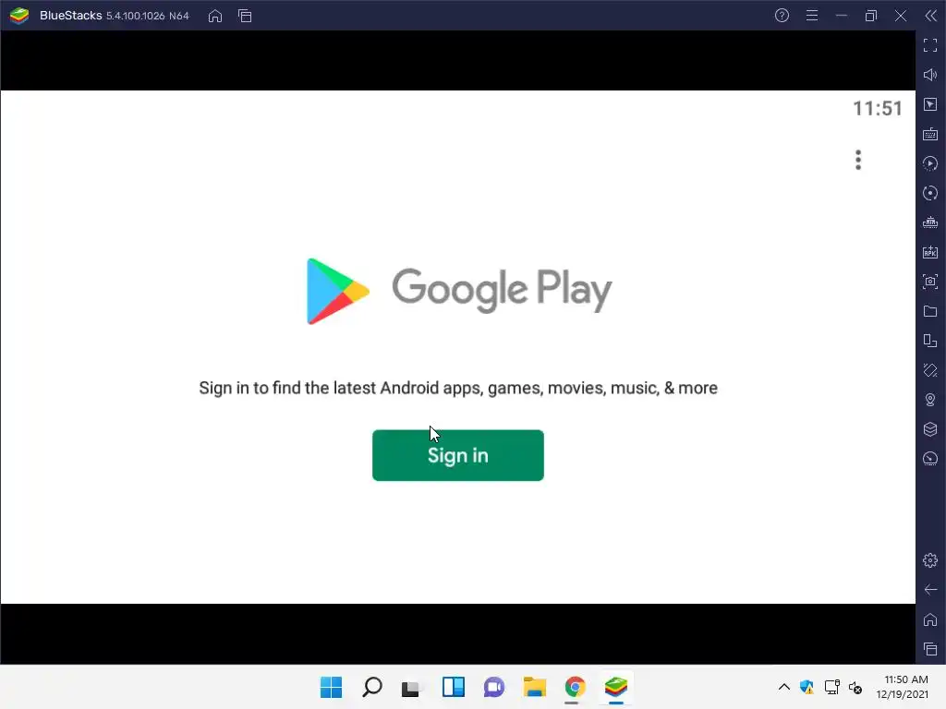This screenshot has width=946, height=709.
Task: Click the BlueStacks taskbar icon
Action: [616, 687]
